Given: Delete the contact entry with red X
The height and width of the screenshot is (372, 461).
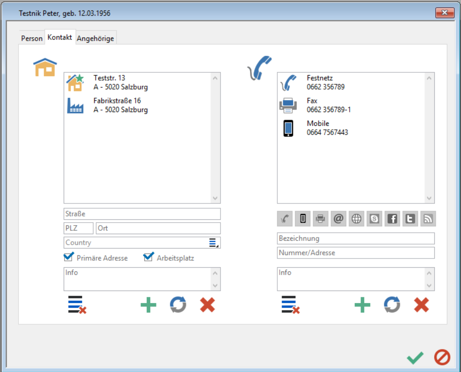Looking at the screenshot, I should [421, 305].
